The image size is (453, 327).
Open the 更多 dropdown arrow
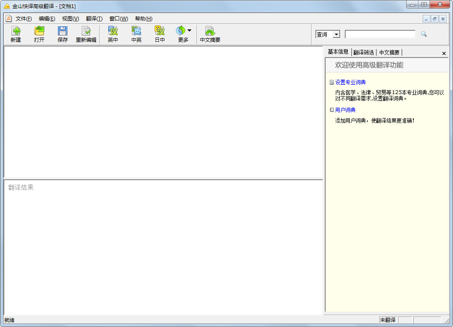point(190,30)
